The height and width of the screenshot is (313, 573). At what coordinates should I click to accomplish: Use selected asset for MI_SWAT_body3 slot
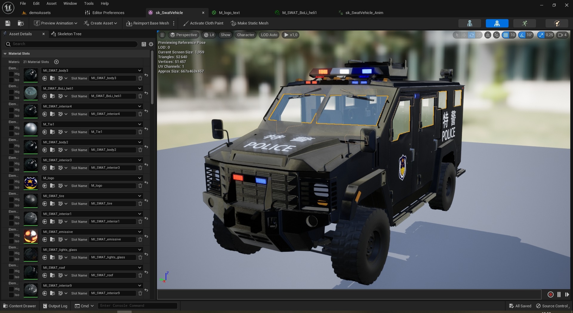pyautogui.click(x=44, y=78)
